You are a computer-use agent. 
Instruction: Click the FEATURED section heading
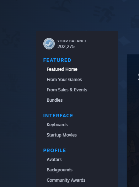57,60
